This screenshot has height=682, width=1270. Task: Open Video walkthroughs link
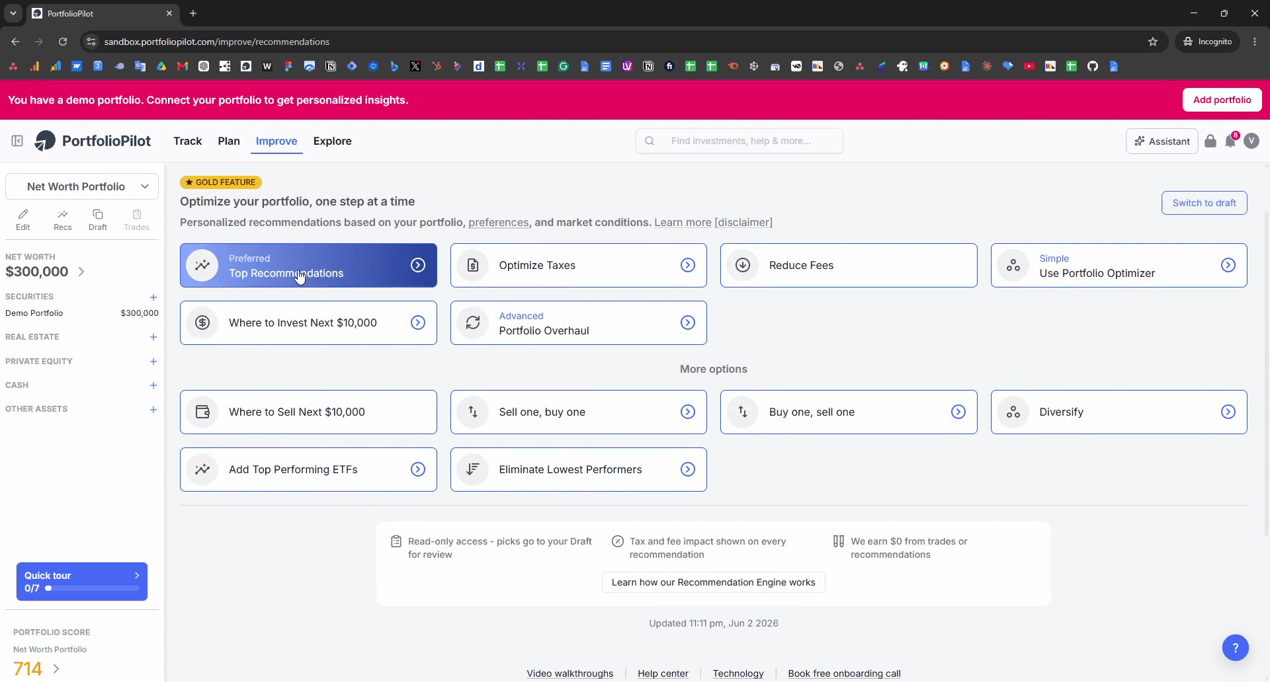(x=570, y=673)
